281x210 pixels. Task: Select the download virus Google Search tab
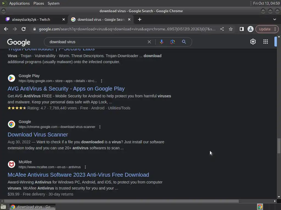pyautogui.click(x=101, y=19)
